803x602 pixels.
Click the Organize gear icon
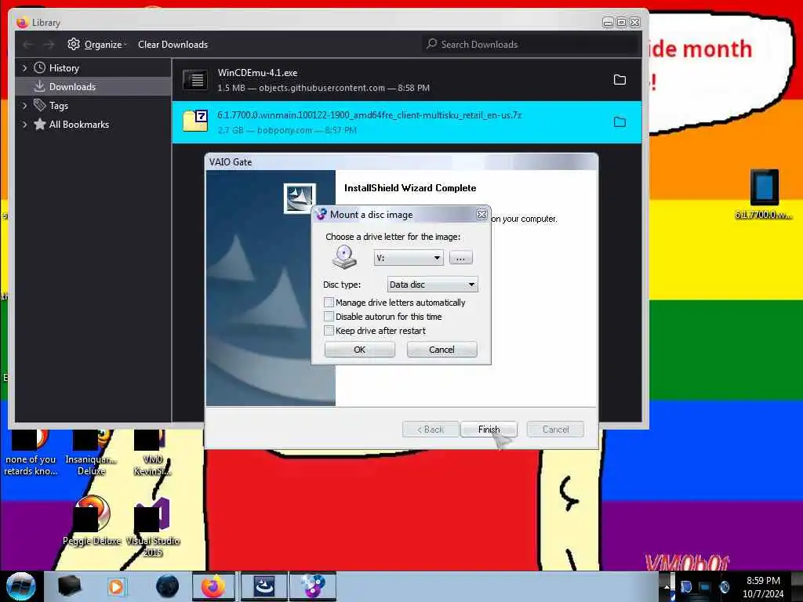(74, 44)
